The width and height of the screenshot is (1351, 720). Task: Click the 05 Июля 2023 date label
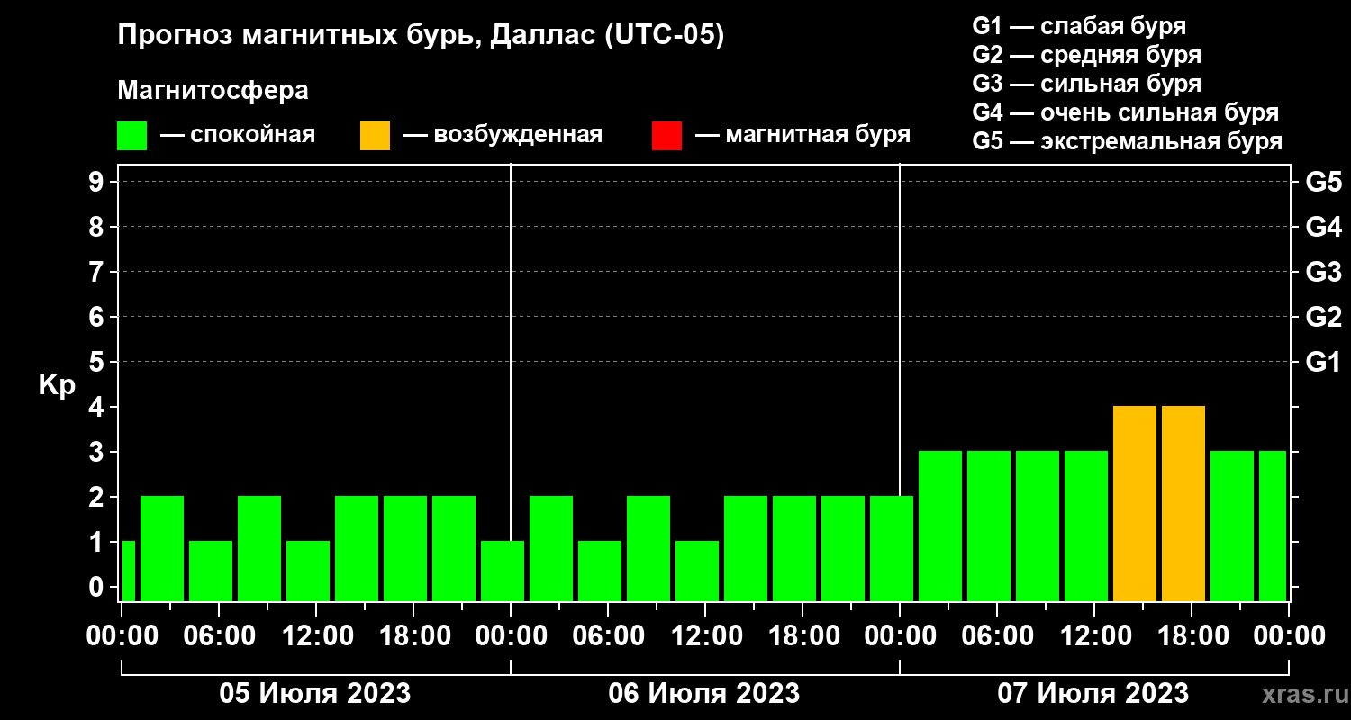coord(315,694)
